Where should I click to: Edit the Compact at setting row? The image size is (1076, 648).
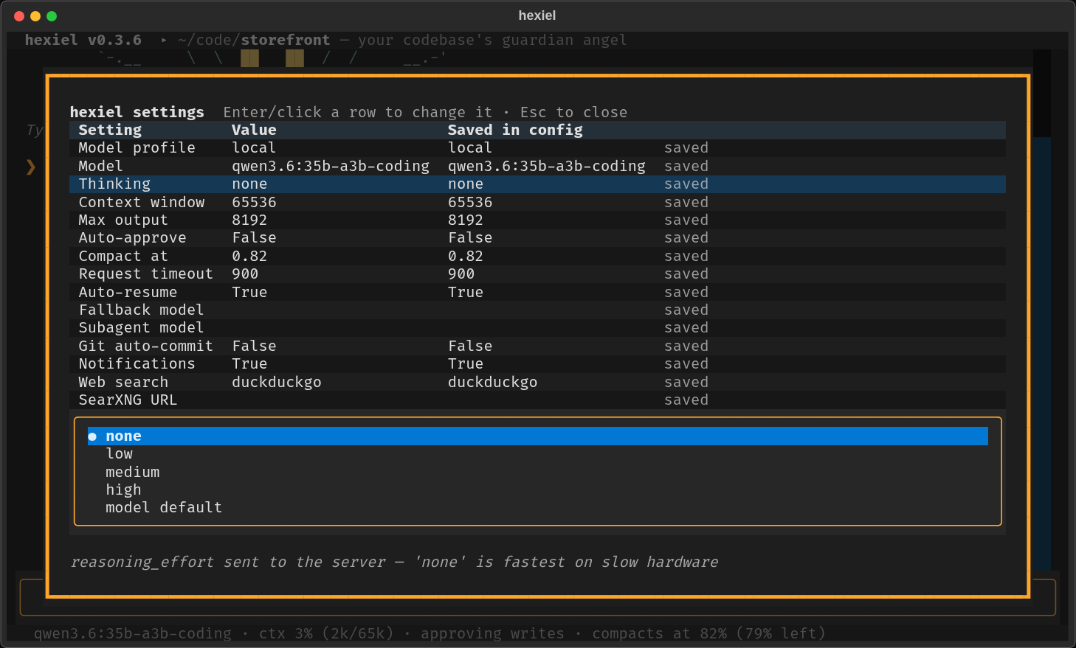pyautogui.click(x=538, y=256)
